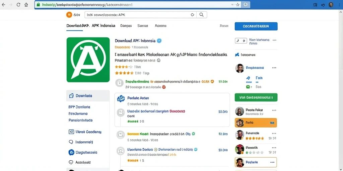Open the Pexlarle profile avatar
Screen dimensions: 343x171
coord(239,163)
